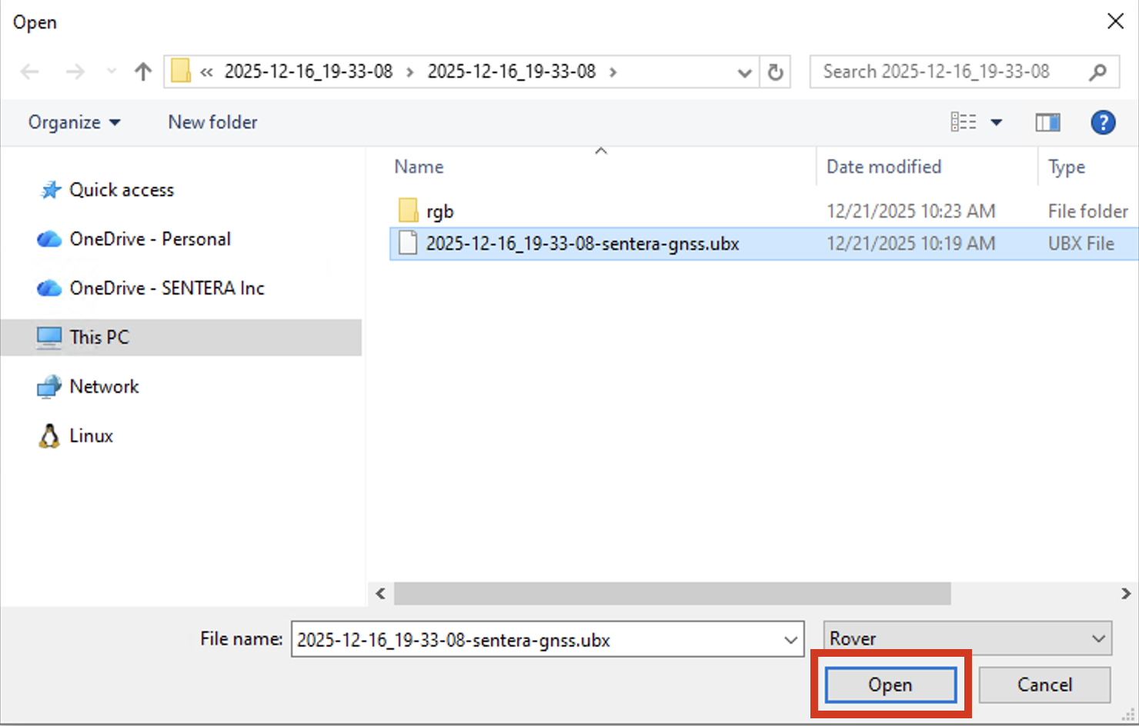
Task: Select Linux in the navigation pane
Action: tap(91, 436)
